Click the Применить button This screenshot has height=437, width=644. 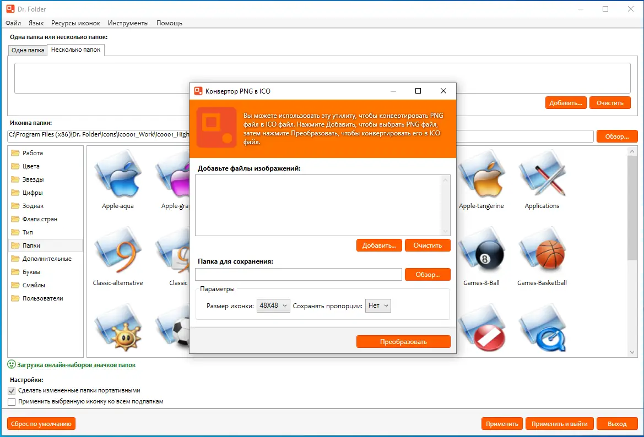[x=502, y=424]
